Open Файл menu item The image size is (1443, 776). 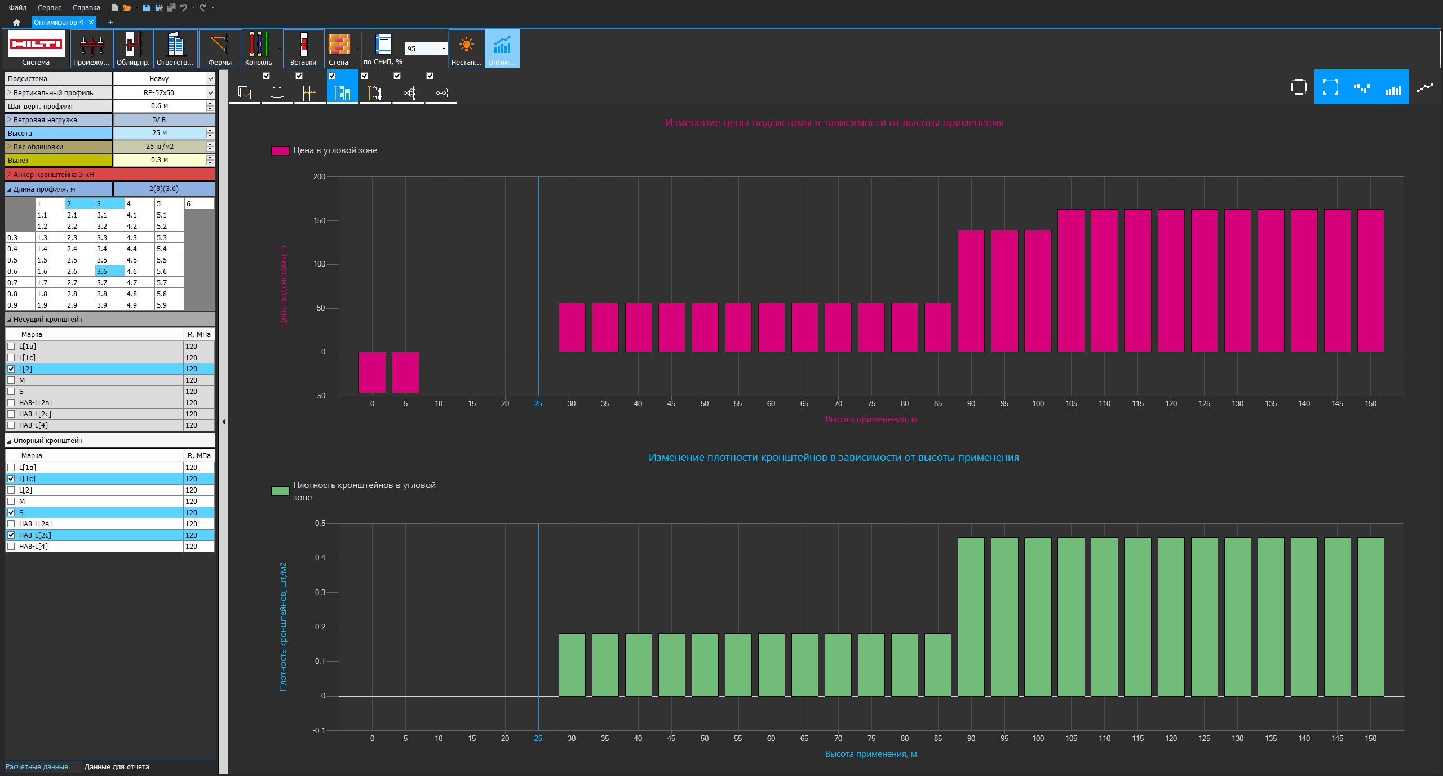click(x=17, y=7)
